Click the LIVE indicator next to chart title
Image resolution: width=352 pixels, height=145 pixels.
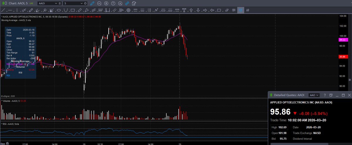click(x=31, y=3)
